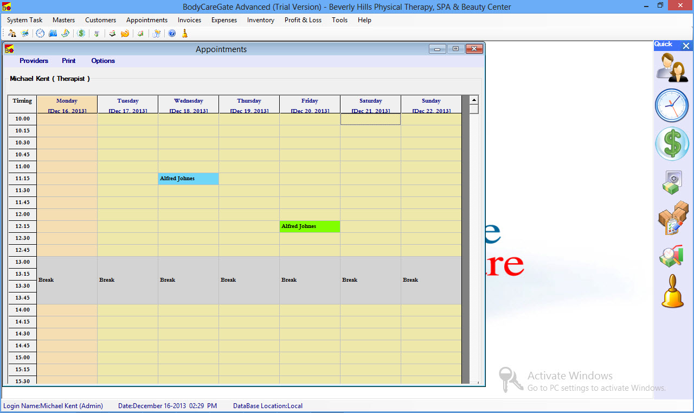694x413 pixels.
Task: Click Print in the Appointments window
Action: 68,61
